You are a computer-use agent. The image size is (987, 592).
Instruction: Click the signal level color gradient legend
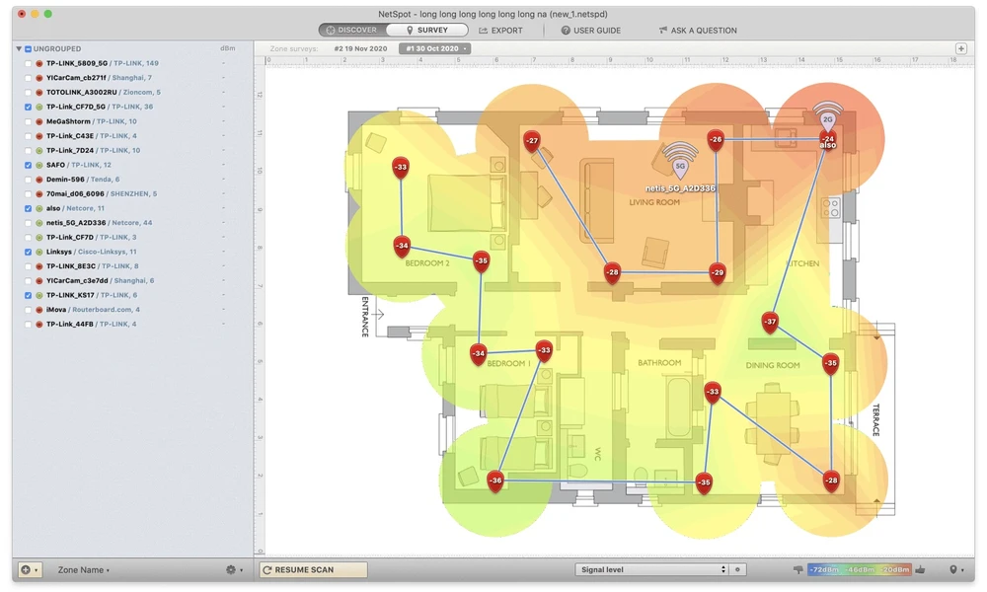pos(859,570)
